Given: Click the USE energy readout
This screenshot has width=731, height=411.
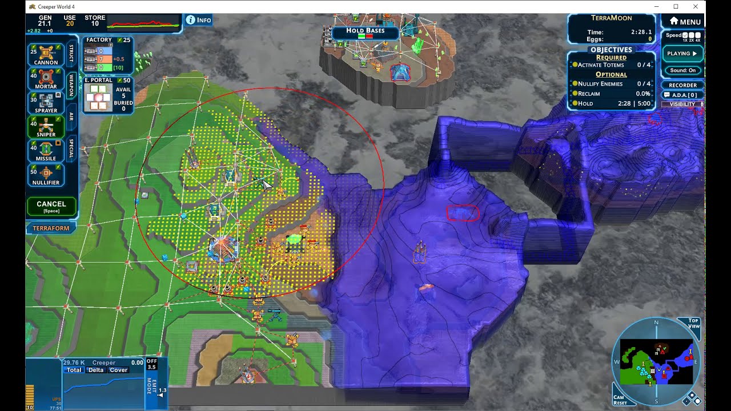Looking at the screenshot, I should tap(70, 21).
